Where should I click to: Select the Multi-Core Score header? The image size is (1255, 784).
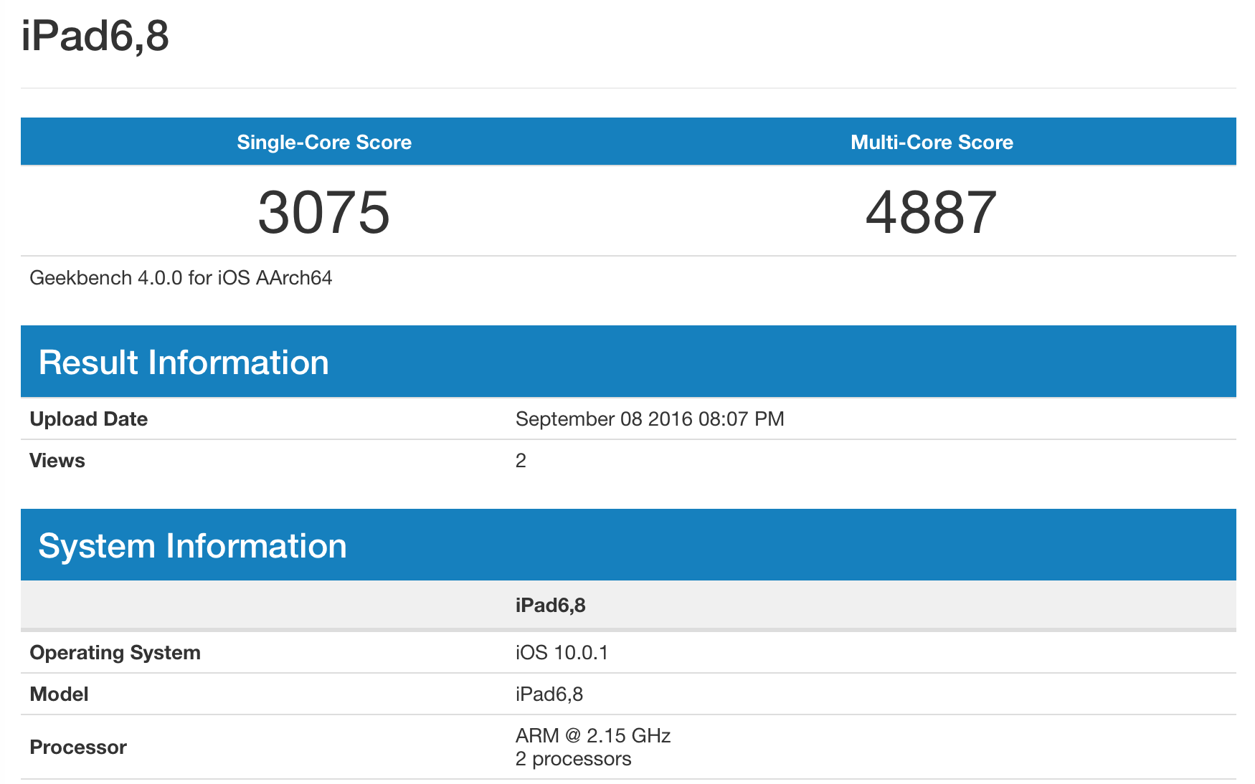pyautogui.click(x=931, y=142)
